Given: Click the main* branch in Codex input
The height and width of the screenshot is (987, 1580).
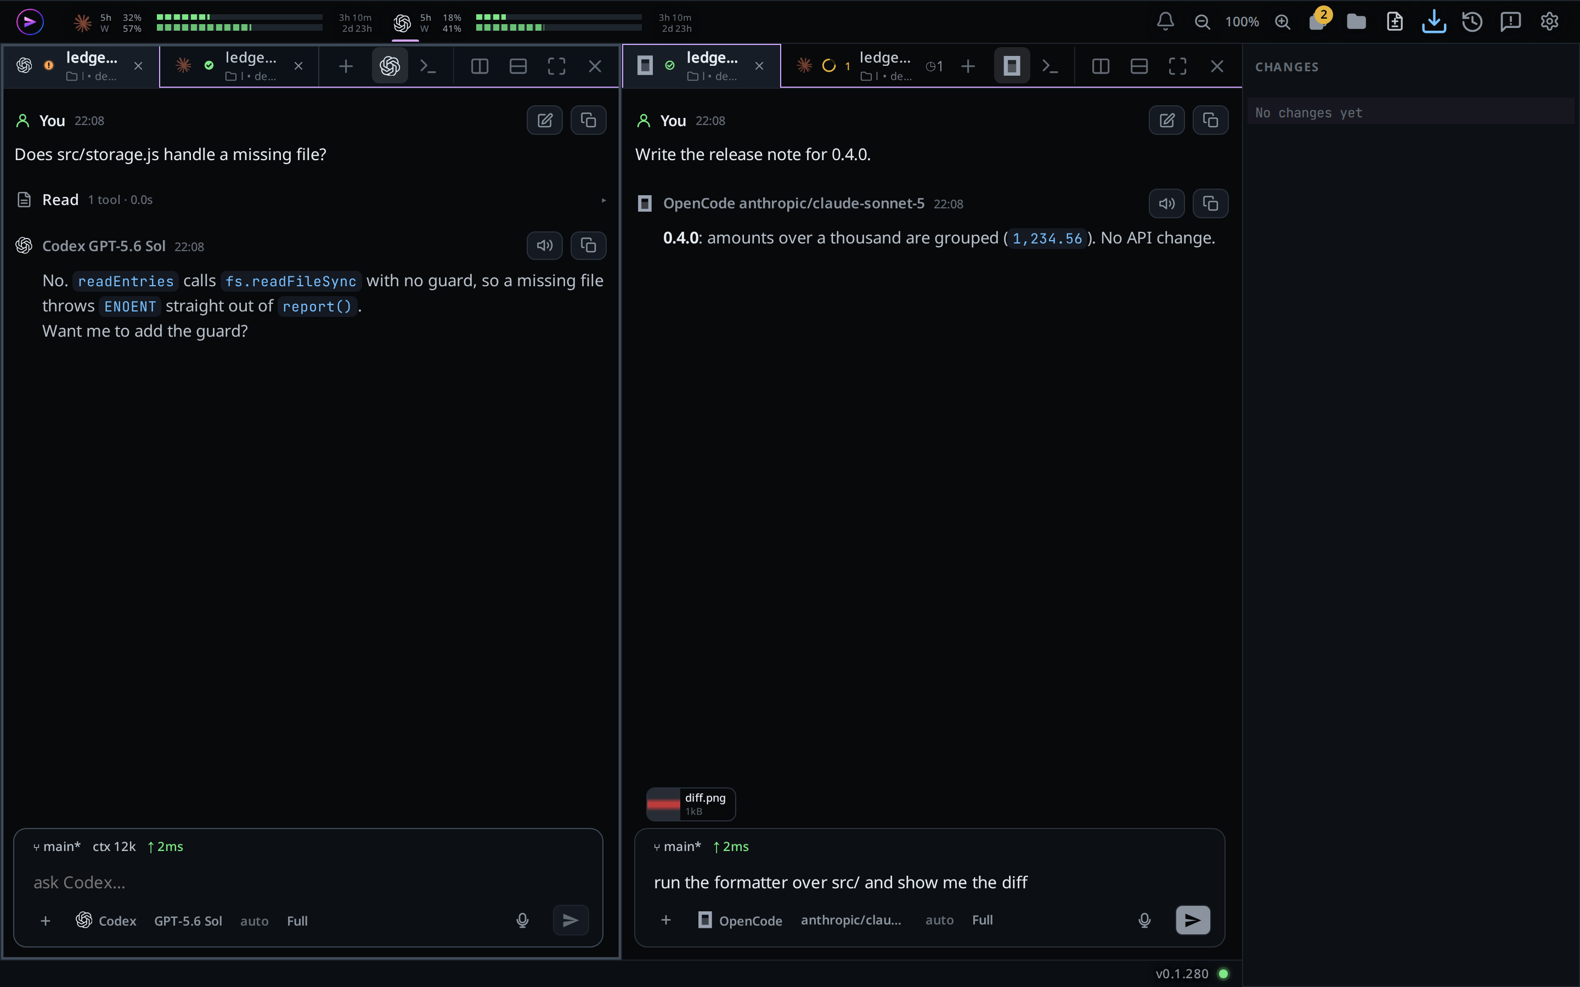Looking at the screenshot, I should 57,847.
